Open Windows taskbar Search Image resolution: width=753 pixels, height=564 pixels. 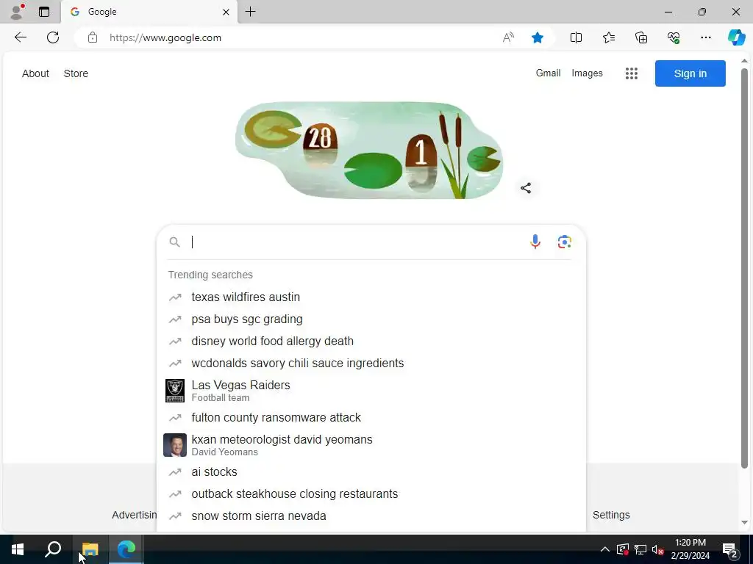[x=53, y=549]
